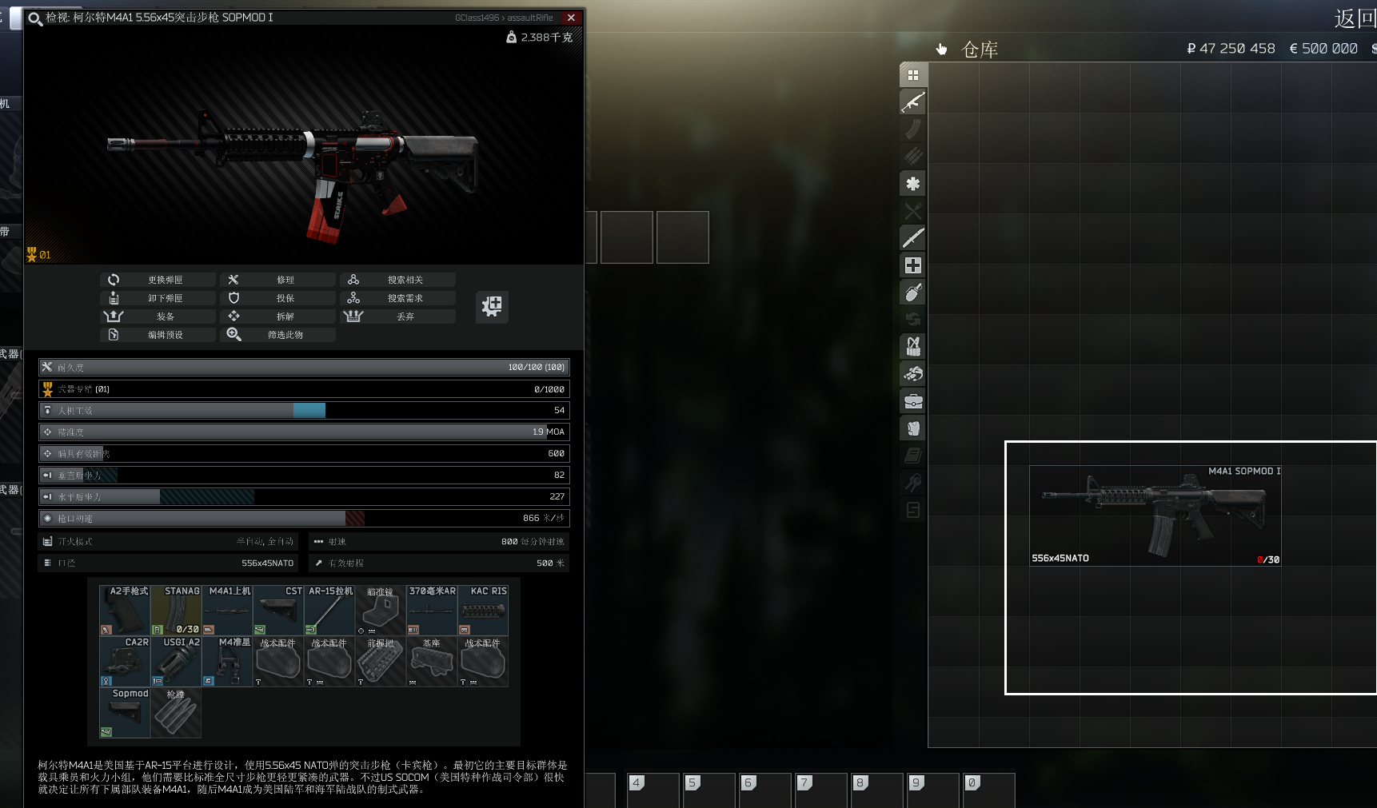This screenshot has width=1377, height=808.
Task: Select 搜索需求 required search
Action: click(x=397, y=298)
